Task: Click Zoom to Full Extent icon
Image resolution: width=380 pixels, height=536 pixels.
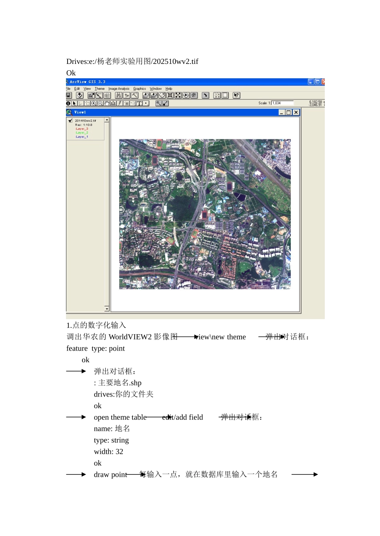Action: click(x=146, y=95)
